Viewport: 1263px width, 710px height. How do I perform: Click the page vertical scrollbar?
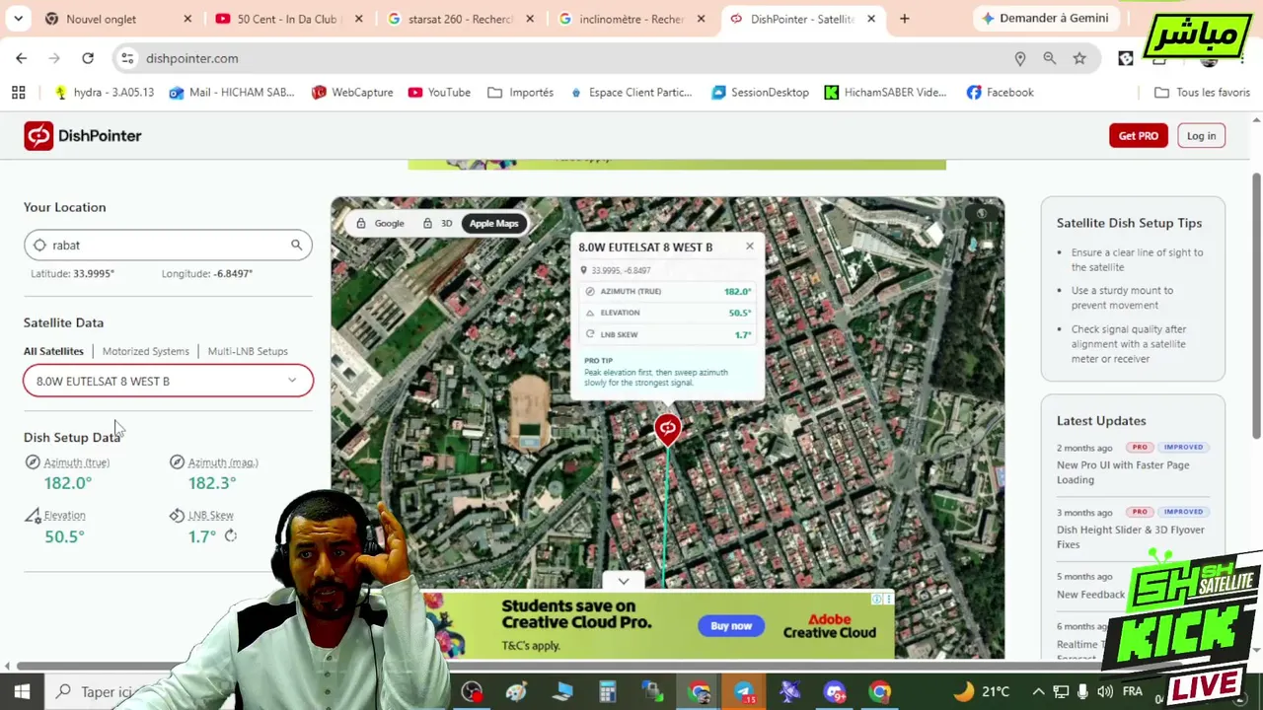[1256, 306]
